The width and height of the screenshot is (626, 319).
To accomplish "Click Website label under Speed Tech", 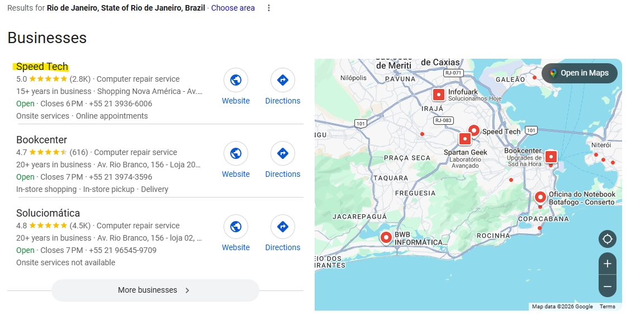I will tap(235, 101).
